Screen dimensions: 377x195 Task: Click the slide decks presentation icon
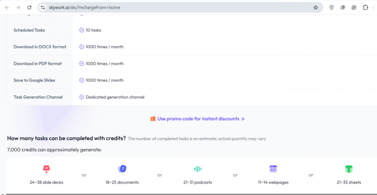click(x=46, y=169)
